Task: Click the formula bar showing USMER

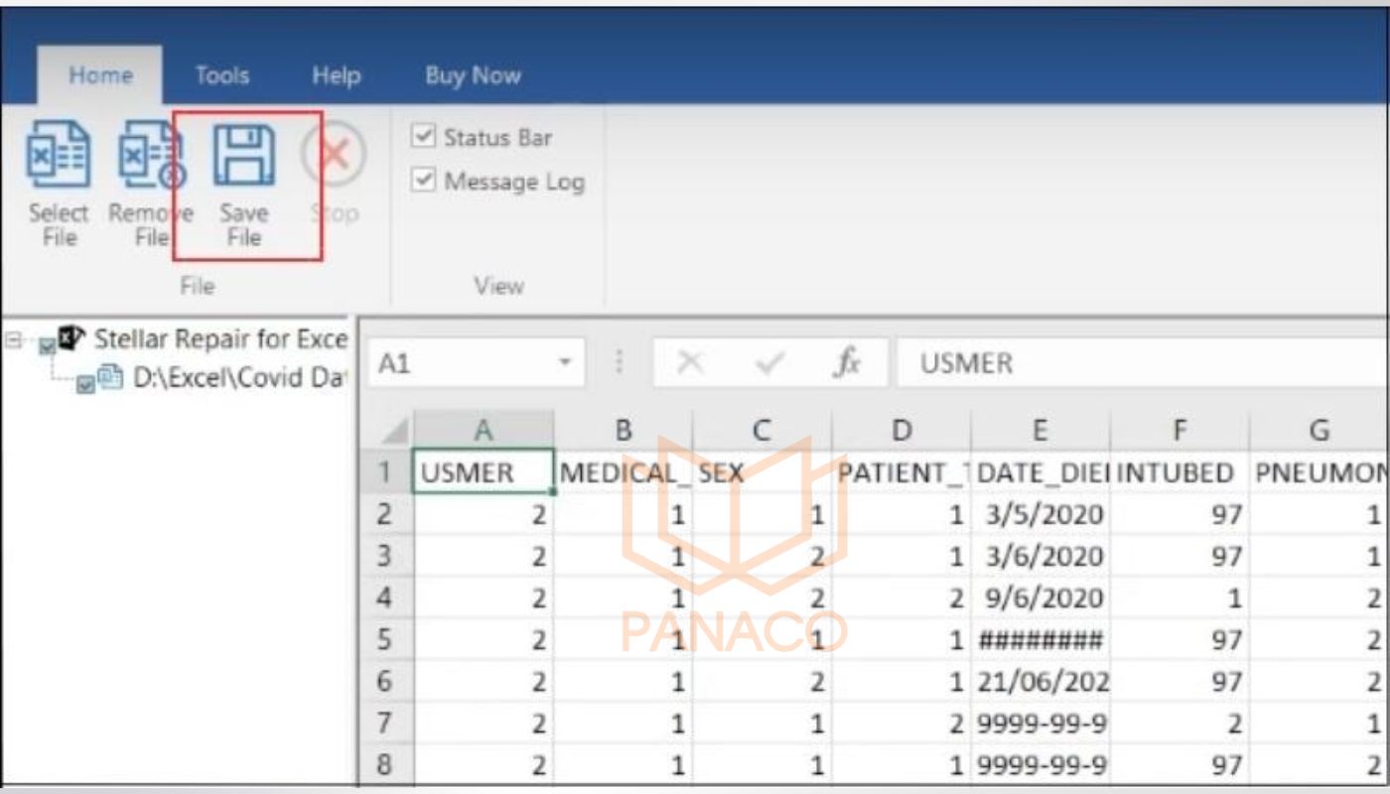Action: [1142, 363]
